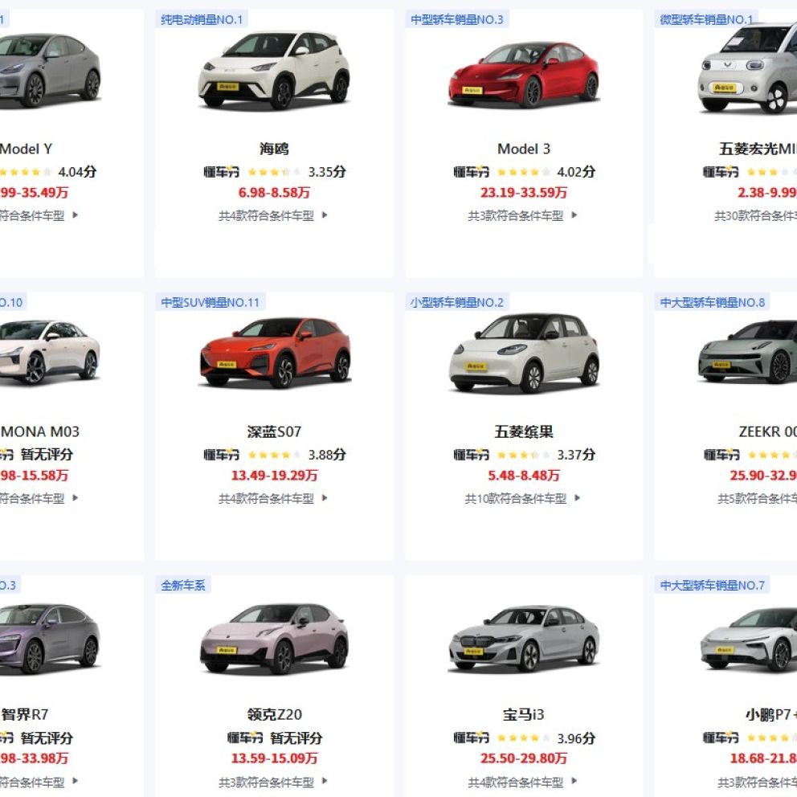Click the 懂车分 rating icon for Model 3
The width and height of the screenshot is (797, 797).
(x=471, y=172)
